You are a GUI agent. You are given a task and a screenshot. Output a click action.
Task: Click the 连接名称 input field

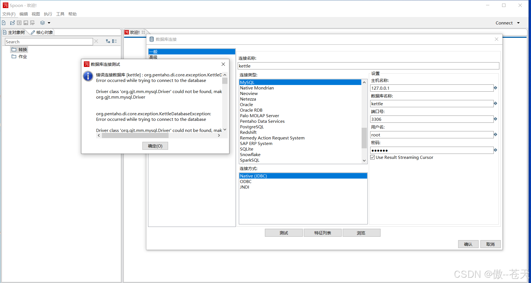(369, 66)
